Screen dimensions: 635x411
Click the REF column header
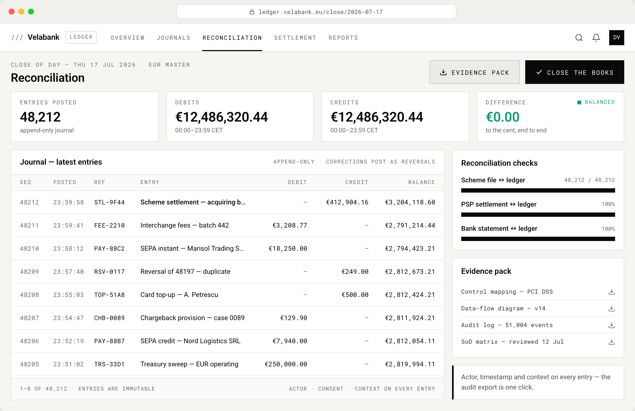(x=100, y=182)
